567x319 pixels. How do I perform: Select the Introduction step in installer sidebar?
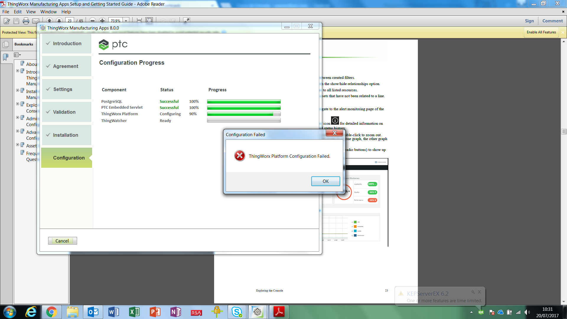(67, 43)
